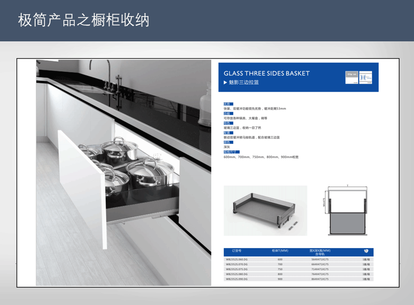The image size is (414, 305).
Task: Click cabinet size value 800
Action: [280, 274]
